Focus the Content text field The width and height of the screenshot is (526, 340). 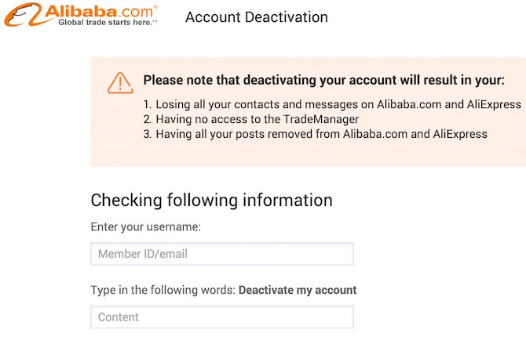222,317
